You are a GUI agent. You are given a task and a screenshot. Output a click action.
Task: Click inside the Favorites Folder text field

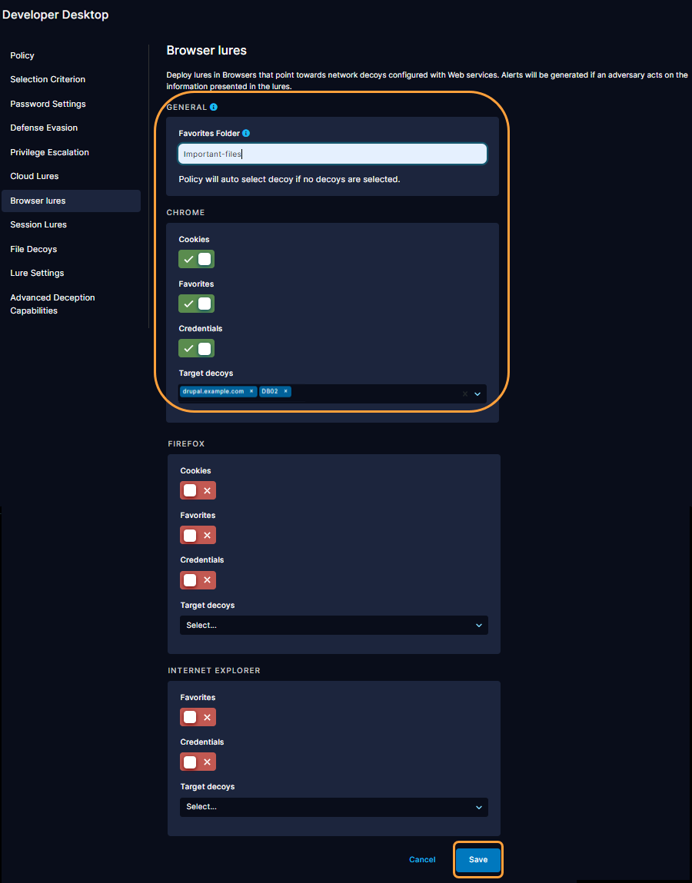pos(332,153)
